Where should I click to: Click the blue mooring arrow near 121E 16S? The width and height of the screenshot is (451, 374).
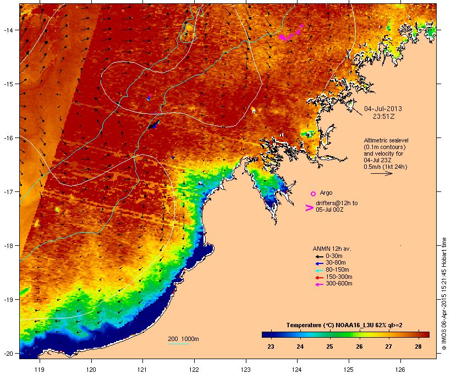(154, 125)
